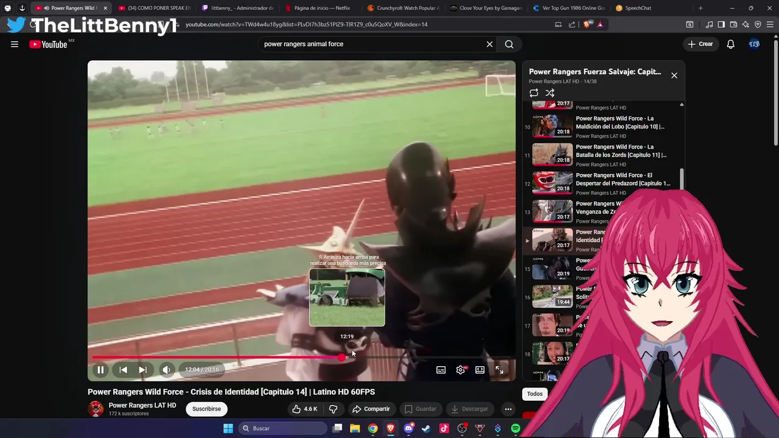Switch to Close Your Eyes by Gamagan tab
The height and width of the screenshot is (438, 779).
pos(486,8)
